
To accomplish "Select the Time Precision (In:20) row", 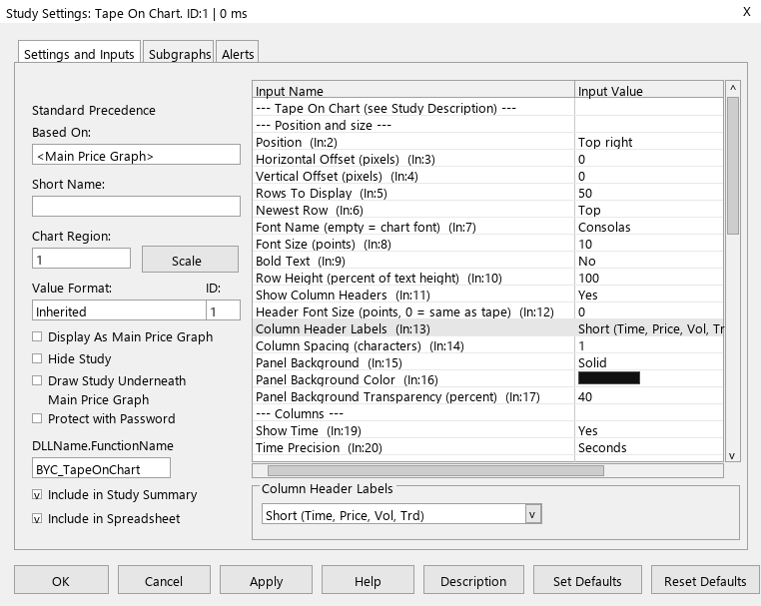I will point(487,448).
